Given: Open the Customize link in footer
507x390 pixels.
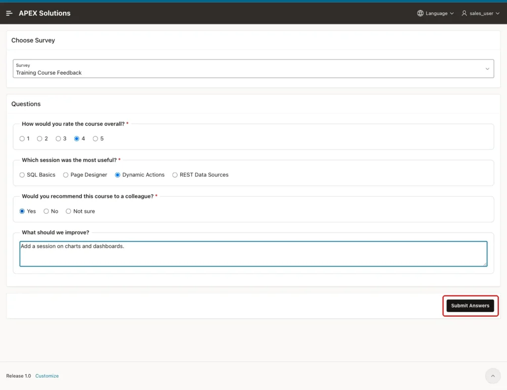Looking at the screenshot, I should click(47, 376).
